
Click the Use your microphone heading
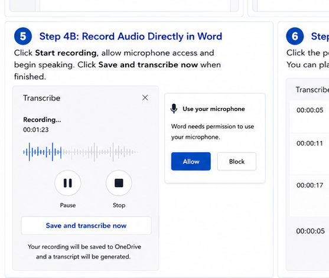pyautogui.click(x=214, y=109)
